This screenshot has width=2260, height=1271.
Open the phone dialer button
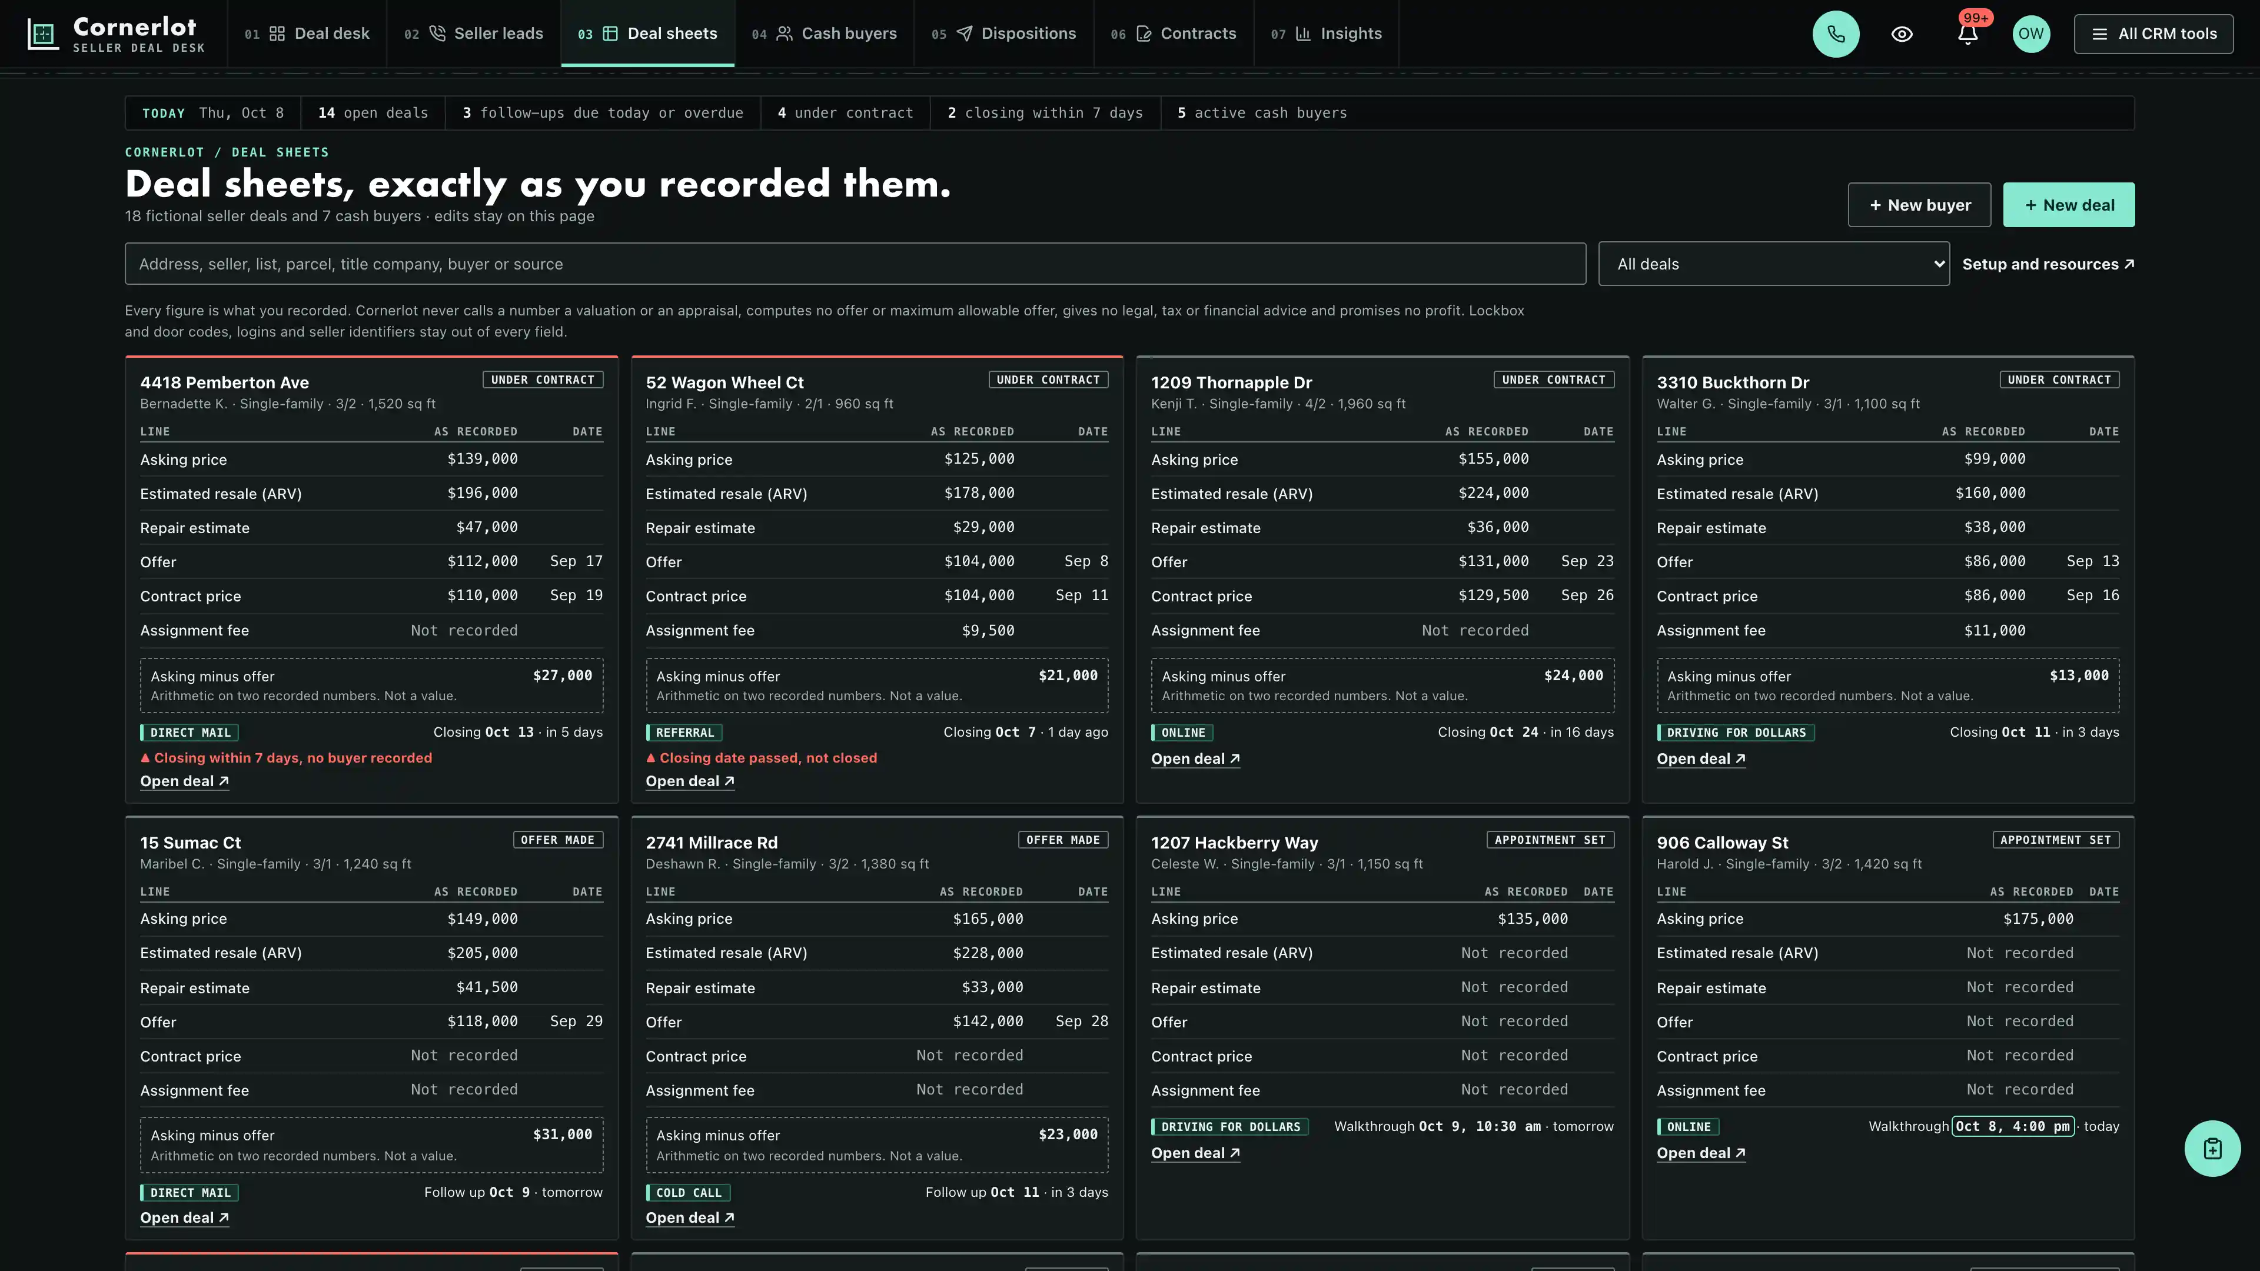pos(1836,34)
